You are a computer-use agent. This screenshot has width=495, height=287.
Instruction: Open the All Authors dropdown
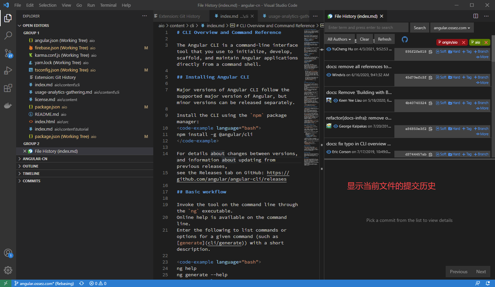click(339, 39)
